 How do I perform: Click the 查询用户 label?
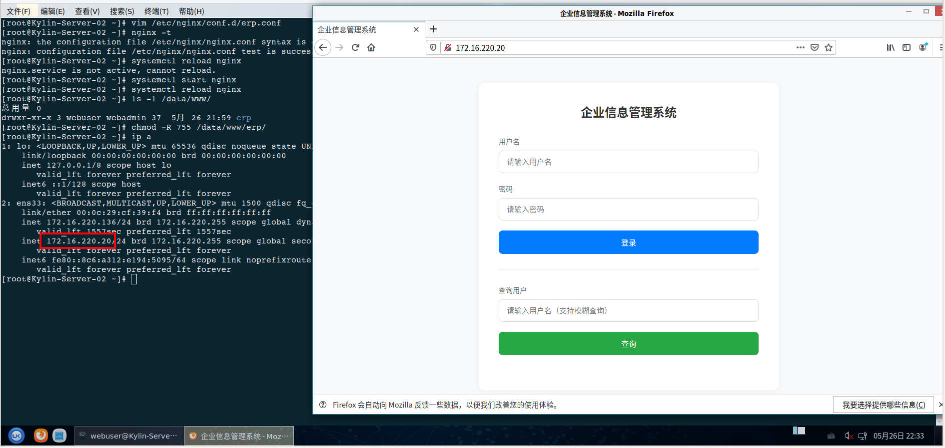(512, 290)
